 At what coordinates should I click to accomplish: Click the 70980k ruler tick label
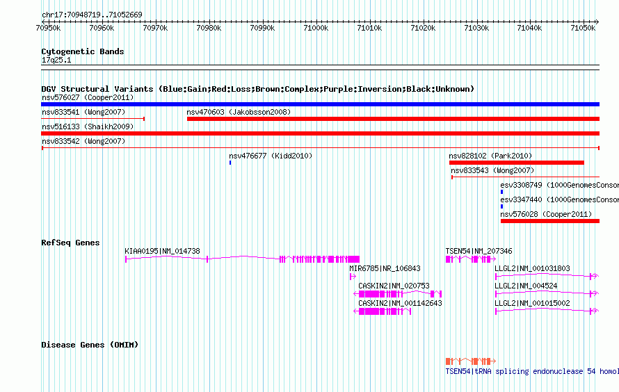209,28
